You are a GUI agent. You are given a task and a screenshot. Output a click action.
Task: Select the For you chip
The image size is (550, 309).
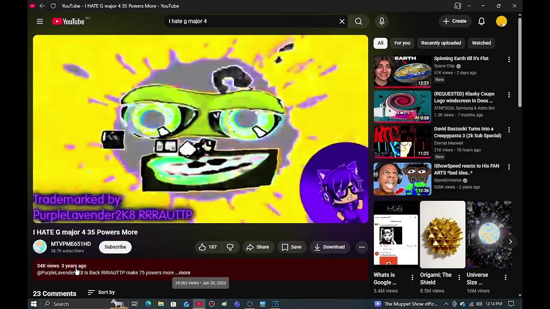click(402, 43)
